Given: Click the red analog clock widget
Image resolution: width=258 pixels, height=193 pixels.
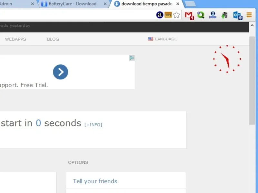Looking at the screenshot, I should click(x=227, y=59).
